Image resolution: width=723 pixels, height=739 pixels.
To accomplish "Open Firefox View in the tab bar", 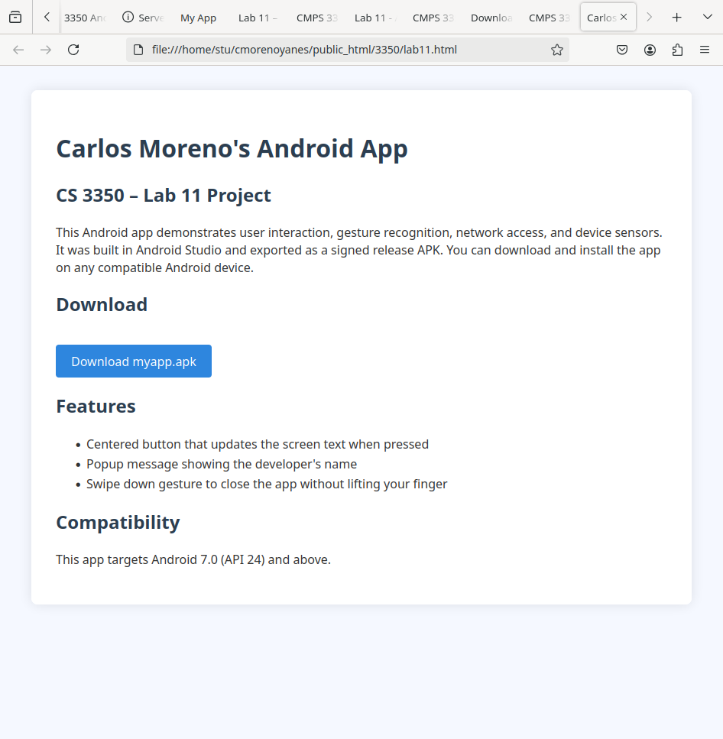I will [15, 17].
